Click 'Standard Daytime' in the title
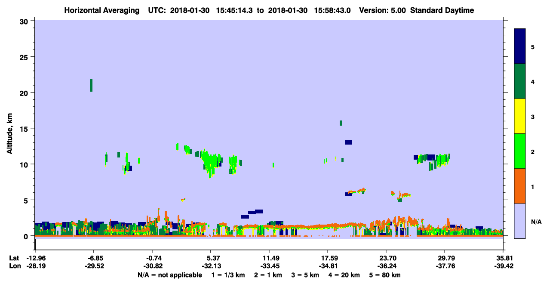The width and height of the screenshot is (559, 287). (442, 10)
